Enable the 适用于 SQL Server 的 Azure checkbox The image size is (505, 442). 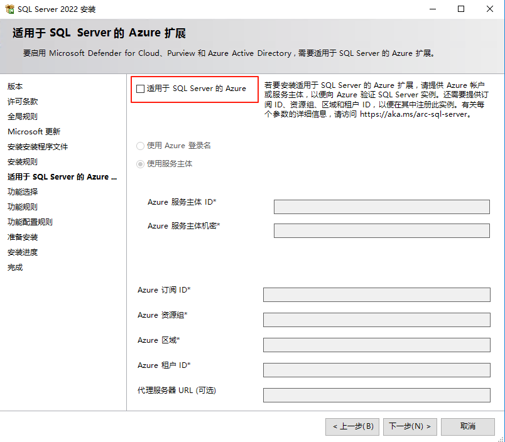pos(140,89)
